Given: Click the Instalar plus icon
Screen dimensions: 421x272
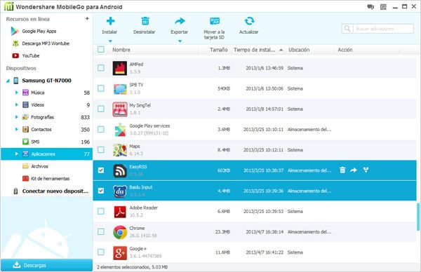Looking at the screenshot, I should tap(110, 21).
